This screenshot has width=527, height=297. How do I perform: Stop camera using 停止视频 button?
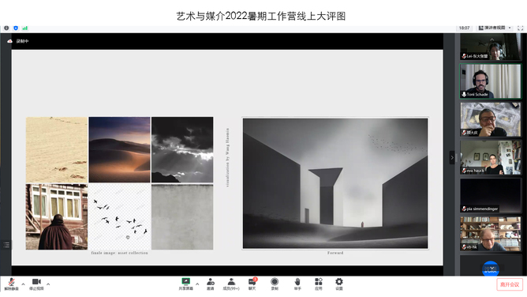36,284
